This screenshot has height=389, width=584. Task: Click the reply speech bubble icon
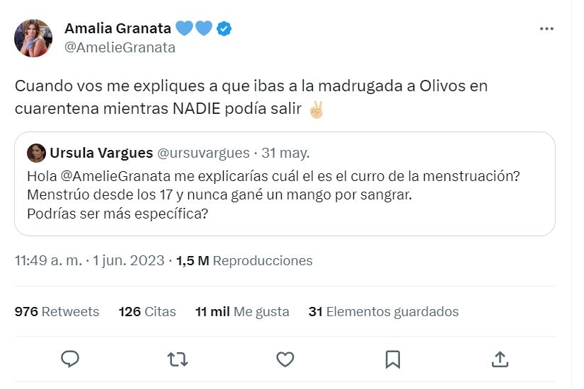pyautogui.click(x=69, y=359)
